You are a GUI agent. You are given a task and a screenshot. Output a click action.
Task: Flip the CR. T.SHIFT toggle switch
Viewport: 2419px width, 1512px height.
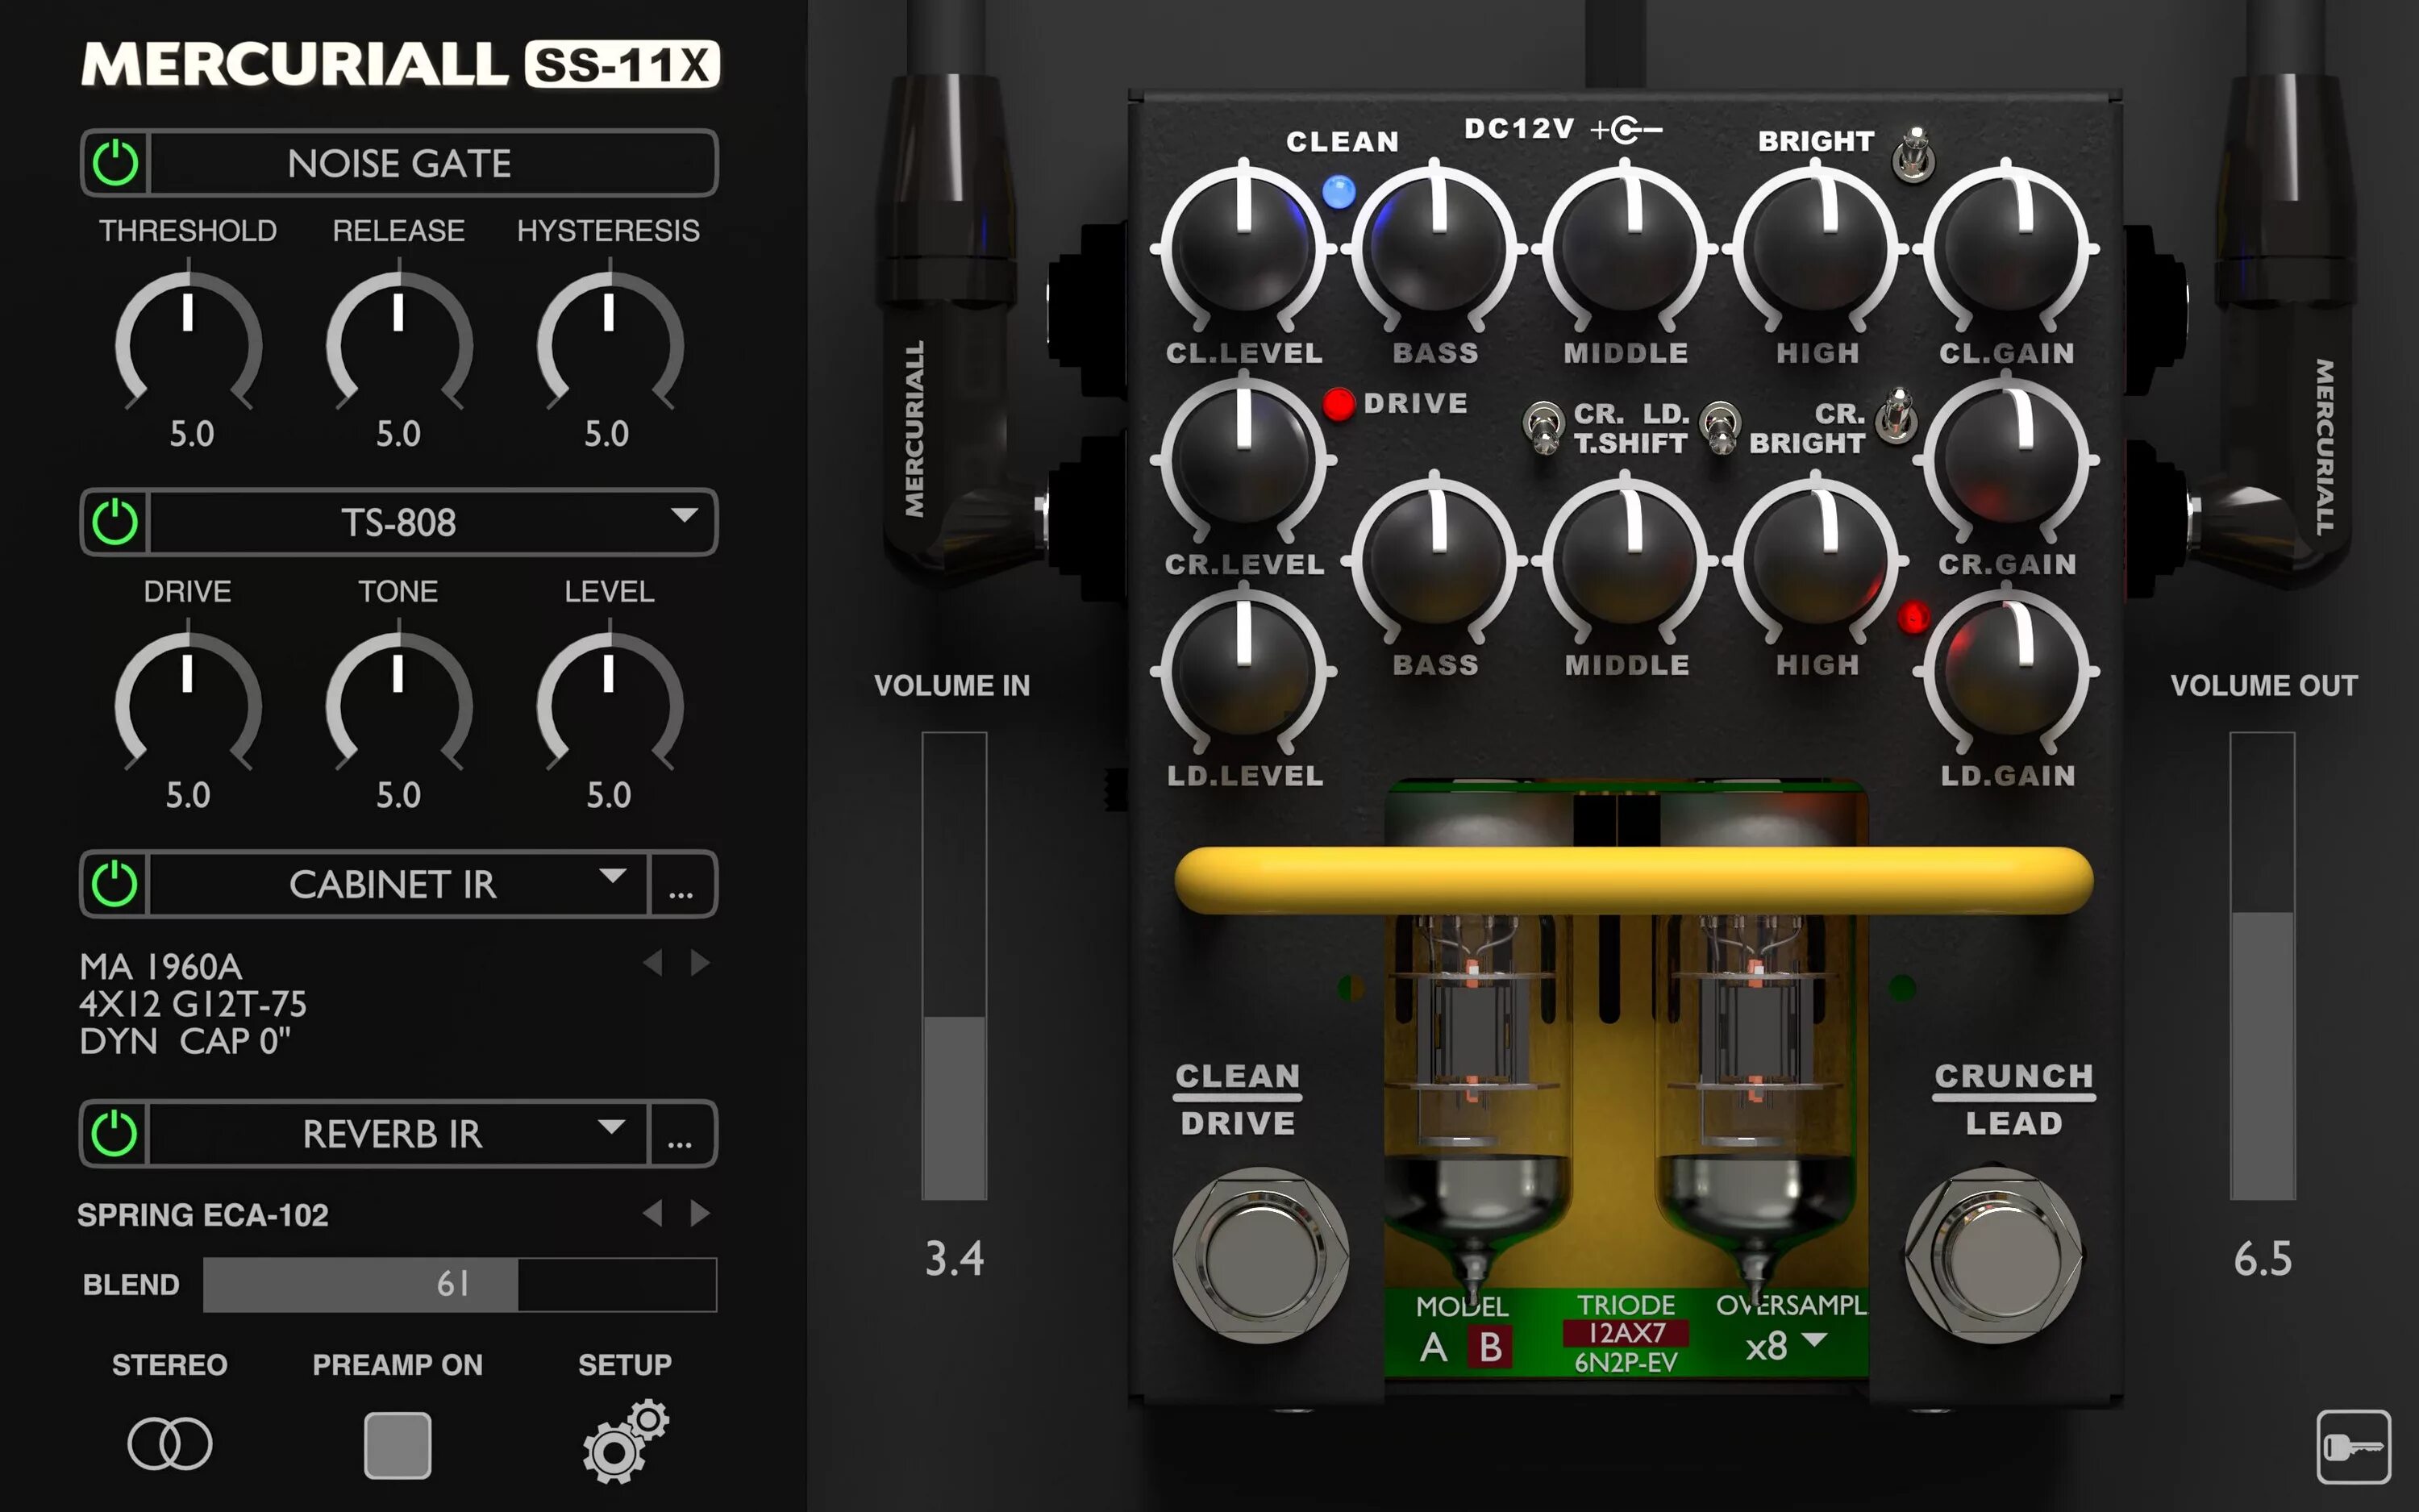click(1544, 428)
